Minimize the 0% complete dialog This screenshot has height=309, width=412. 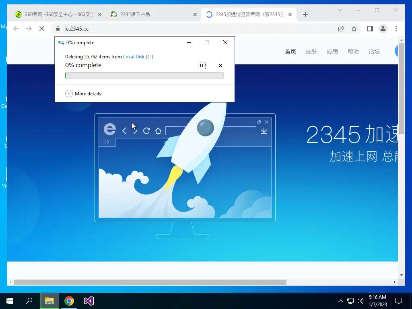point(189,42)
